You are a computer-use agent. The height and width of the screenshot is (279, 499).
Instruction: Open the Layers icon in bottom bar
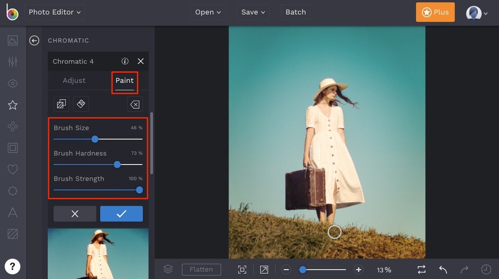168,270
